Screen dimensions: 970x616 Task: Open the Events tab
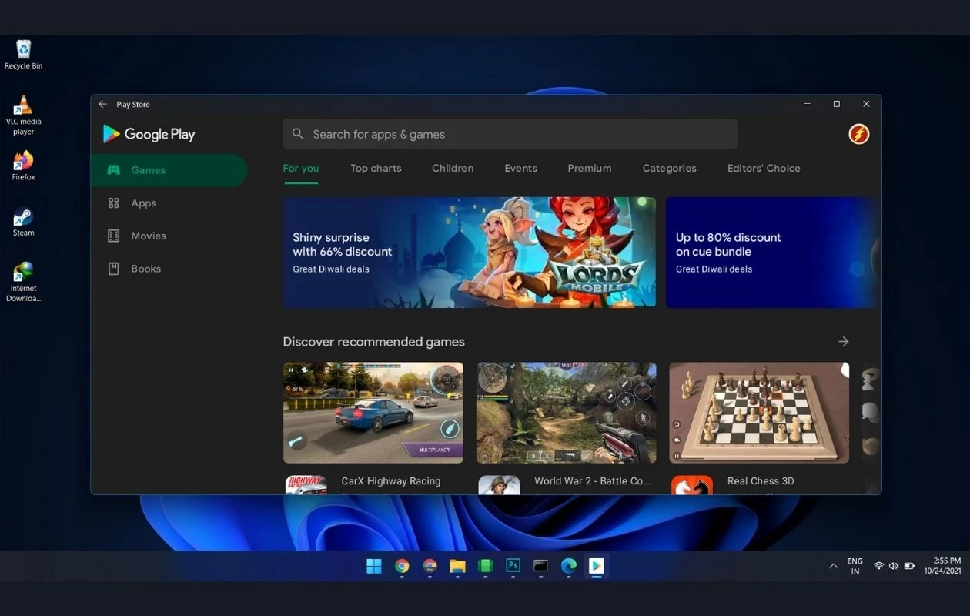coord(521,168)
